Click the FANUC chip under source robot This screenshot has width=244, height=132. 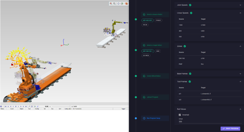point(158,20)
